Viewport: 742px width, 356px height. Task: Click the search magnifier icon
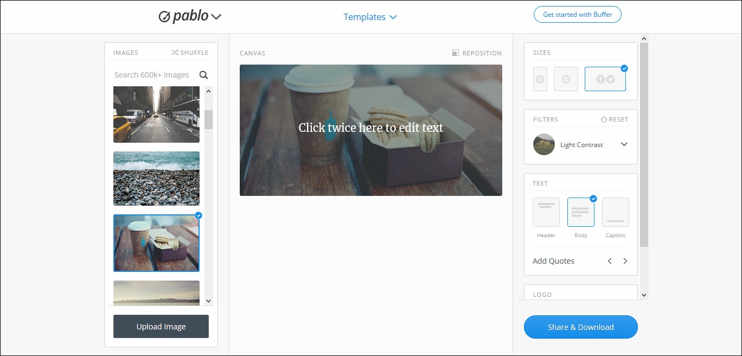tap(204, 75)
